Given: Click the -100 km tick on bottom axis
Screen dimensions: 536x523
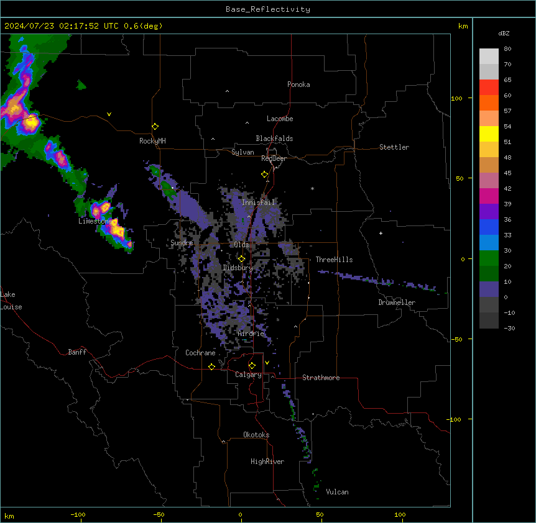Looking at the screenshot, I should tap(78, 514).
